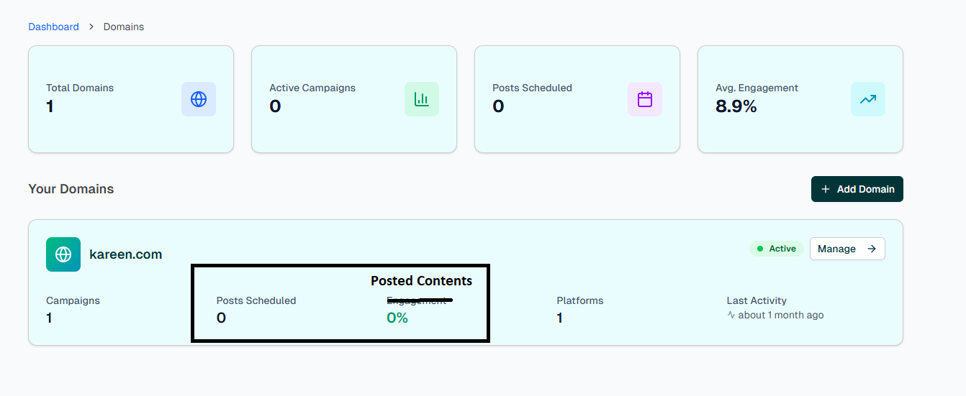Click the arrow icon on Manage button
The width and height of the screenshot is (966, 396).
(872, 249)
